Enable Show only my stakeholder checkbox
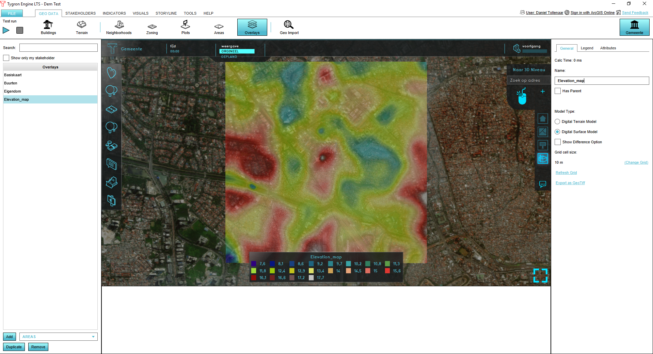Viewport: 653px width, 354px height. [6, 58]
